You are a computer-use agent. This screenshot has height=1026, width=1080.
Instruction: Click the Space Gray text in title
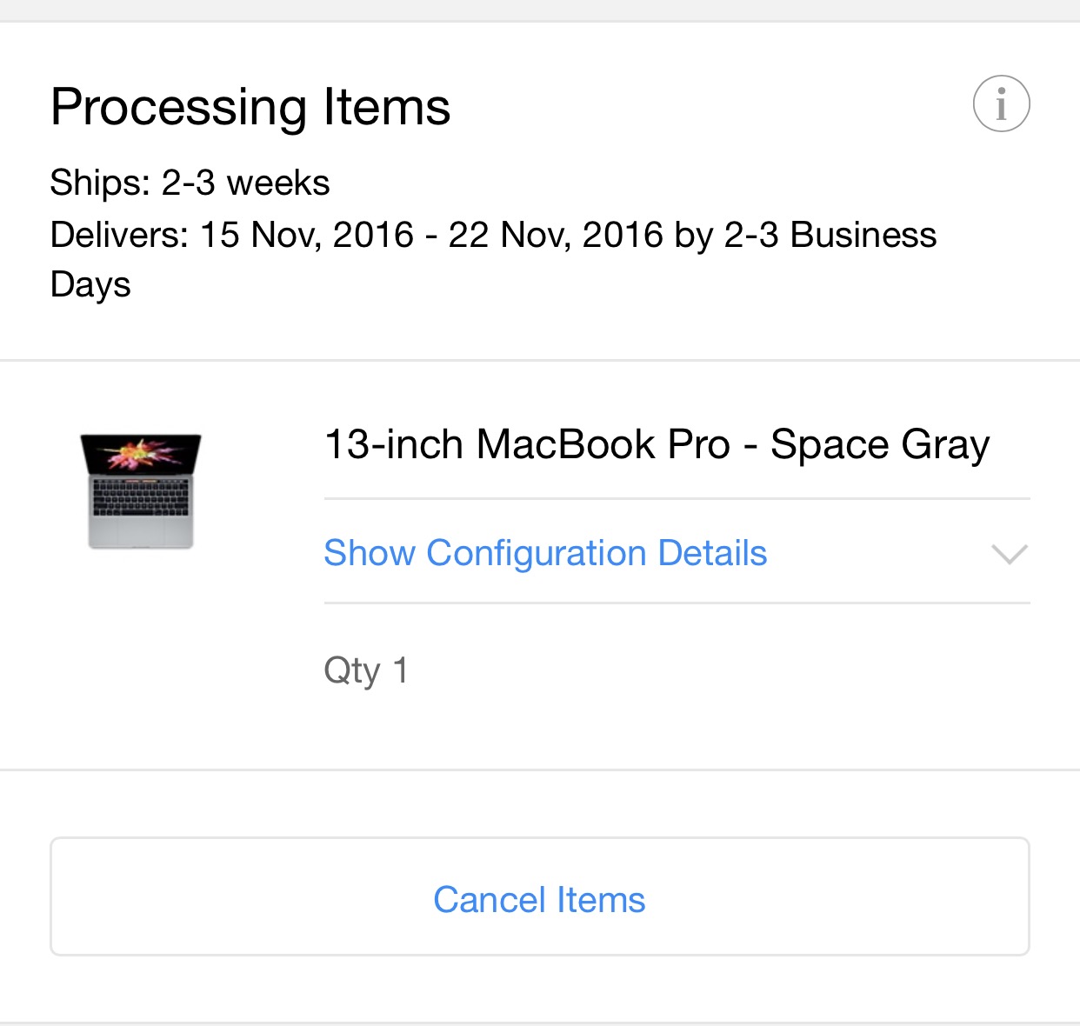coord(880,444)
